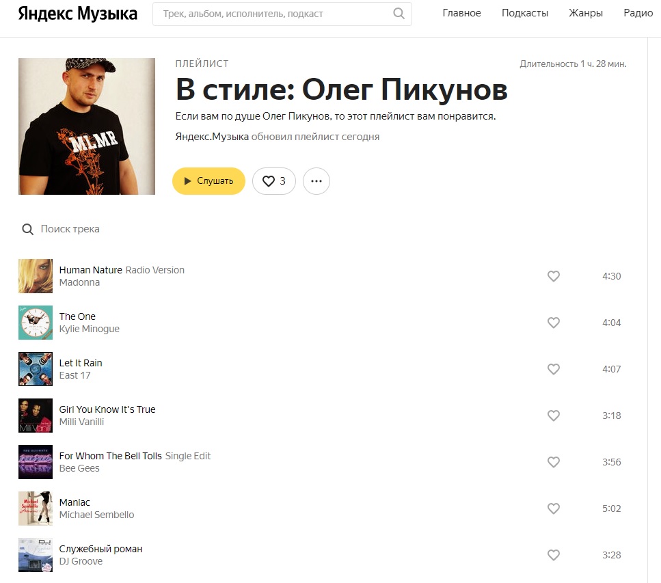Image resolution: width=661 pixels, height=583 pixels.
Task: Go to Подкасты section
Action: [525, 13]
